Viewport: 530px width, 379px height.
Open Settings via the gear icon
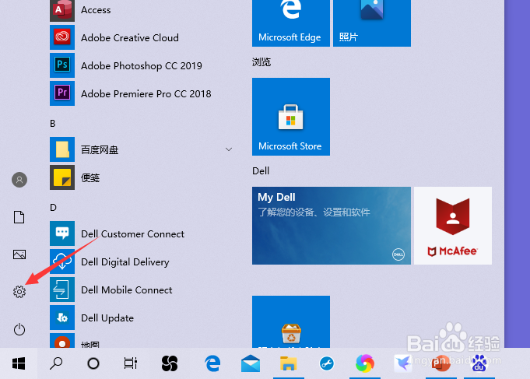click(19, 291)
